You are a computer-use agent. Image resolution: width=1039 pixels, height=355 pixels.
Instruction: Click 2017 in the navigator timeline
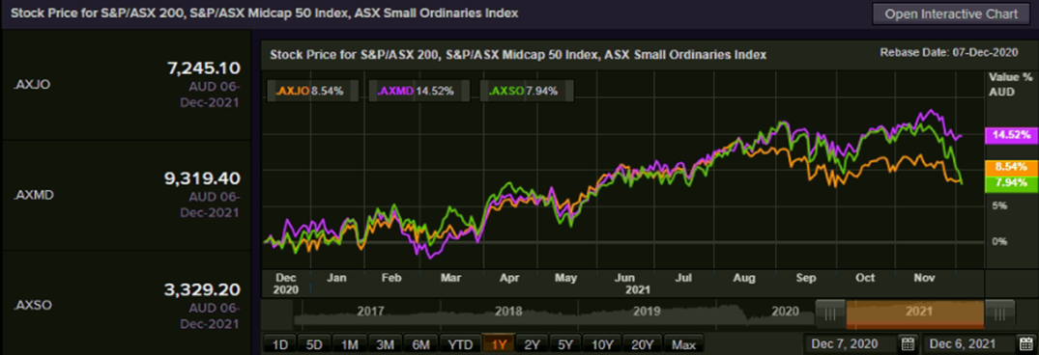coord(370,311)
